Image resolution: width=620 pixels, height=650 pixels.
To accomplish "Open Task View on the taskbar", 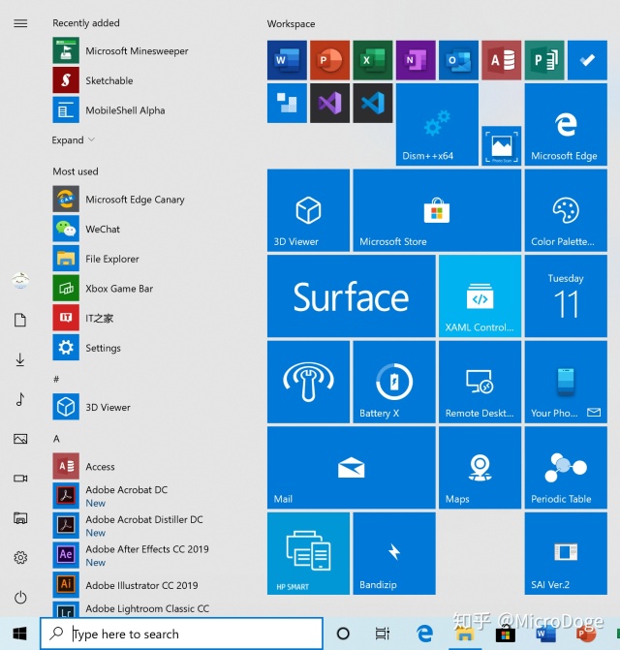I will coord(382,634).
